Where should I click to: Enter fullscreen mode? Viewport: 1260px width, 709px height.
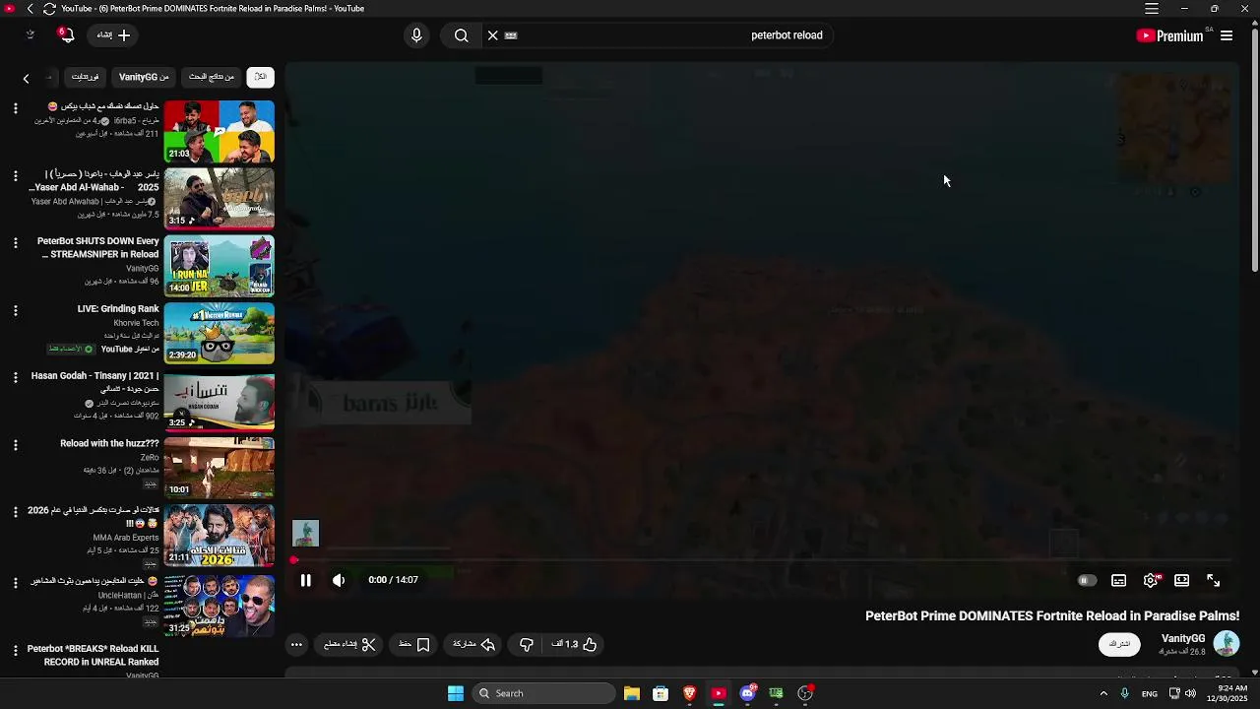(1214, 581)
